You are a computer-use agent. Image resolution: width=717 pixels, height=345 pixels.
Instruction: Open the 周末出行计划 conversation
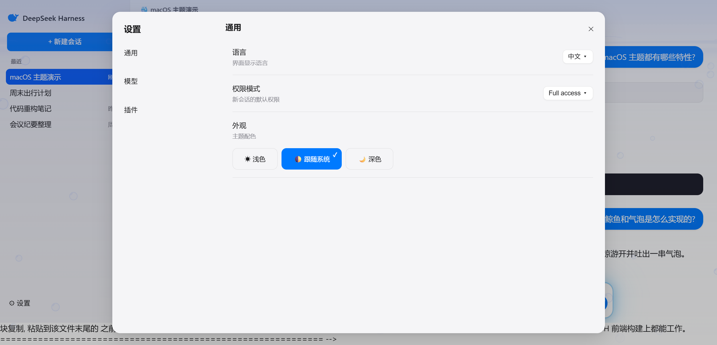pyautogui.click(x=59, y=93)
